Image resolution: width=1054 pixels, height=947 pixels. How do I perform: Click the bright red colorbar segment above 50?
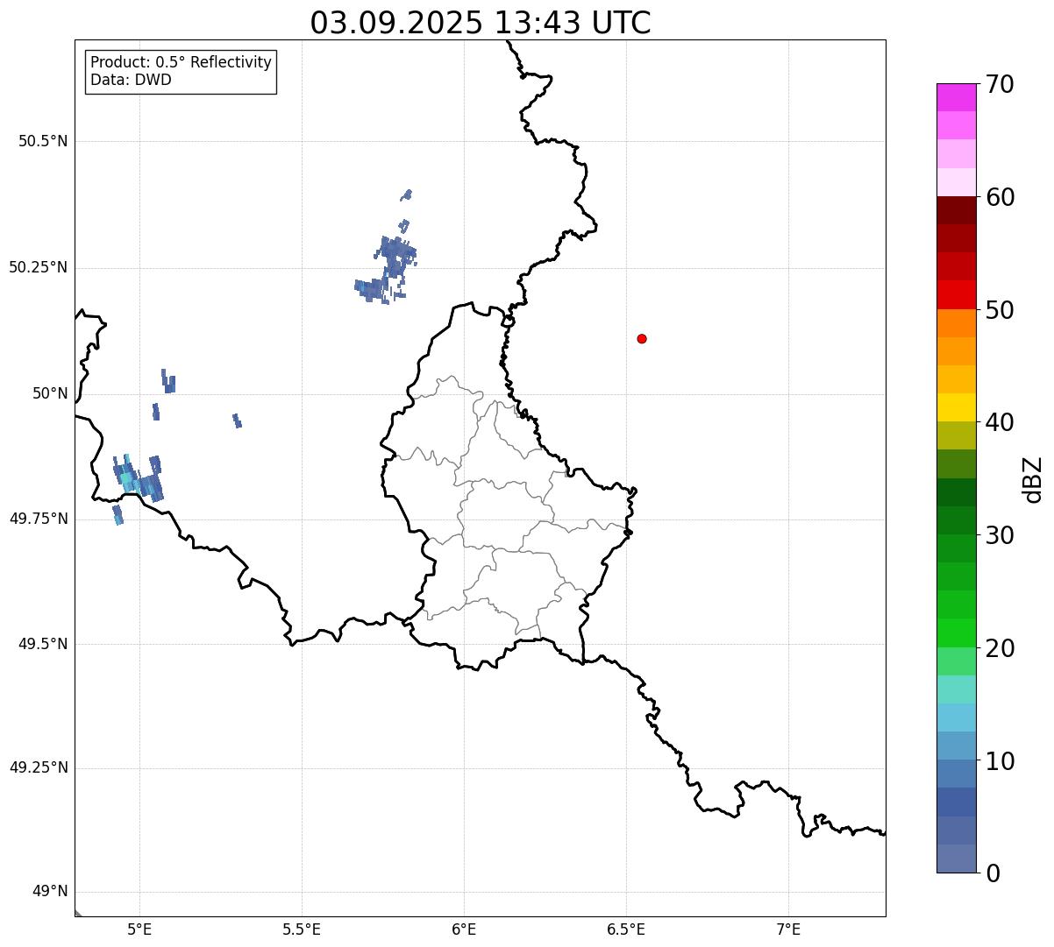(x=956, y=294)
